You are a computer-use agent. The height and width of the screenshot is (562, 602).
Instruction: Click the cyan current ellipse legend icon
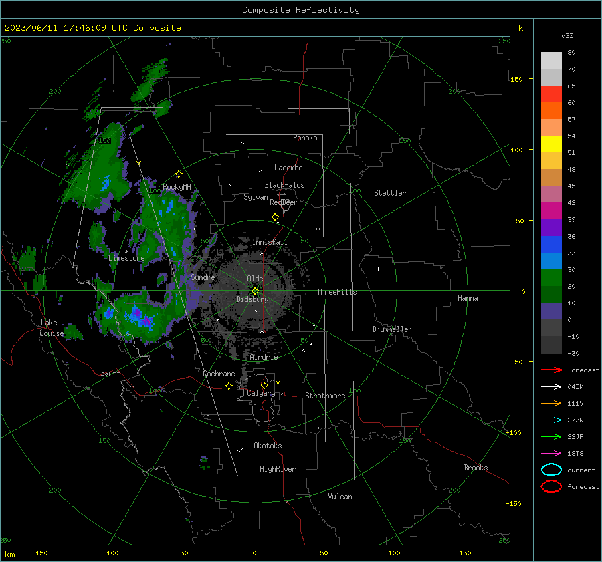pyautogui.click(x=551, y=470)
